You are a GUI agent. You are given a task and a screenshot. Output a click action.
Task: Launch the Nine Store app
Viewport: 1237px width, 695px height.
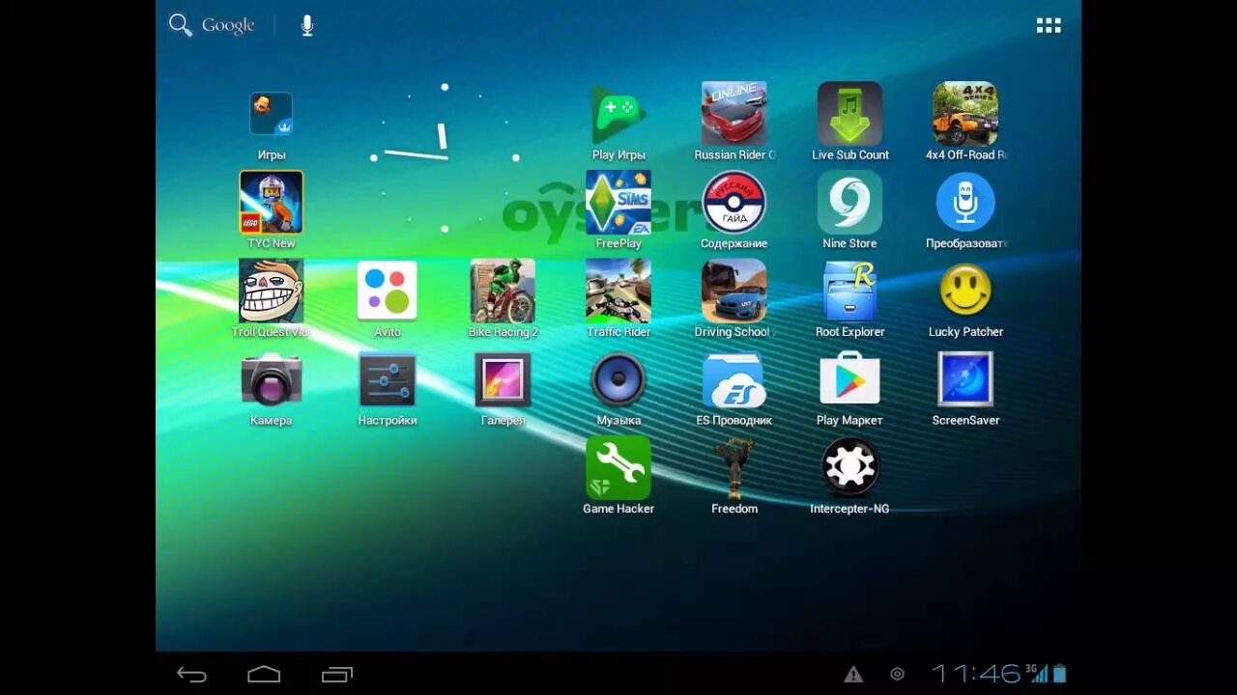coord(849,203)
